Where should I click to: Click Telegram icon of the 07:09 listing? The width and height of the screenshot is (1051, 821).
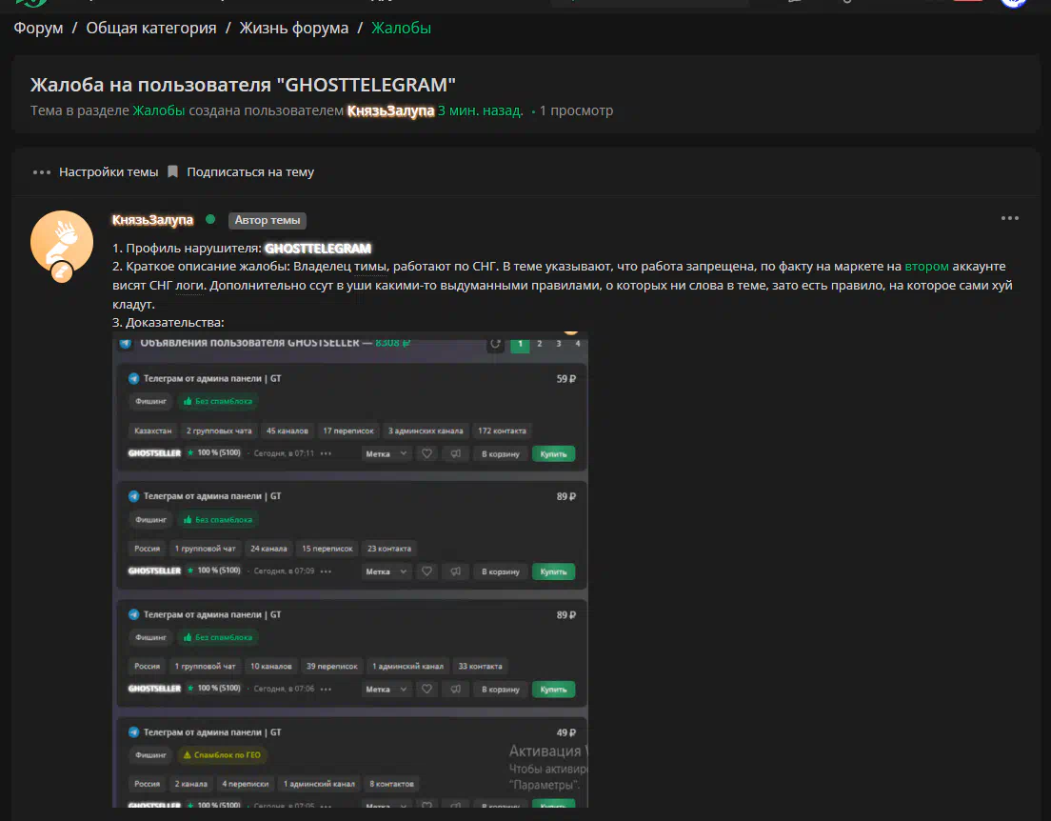pyautogui.click(x=133, y=496)
